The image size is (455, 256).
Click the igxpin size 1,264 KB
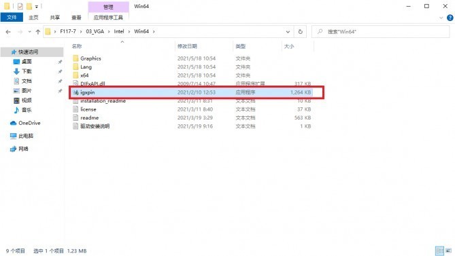301,92
